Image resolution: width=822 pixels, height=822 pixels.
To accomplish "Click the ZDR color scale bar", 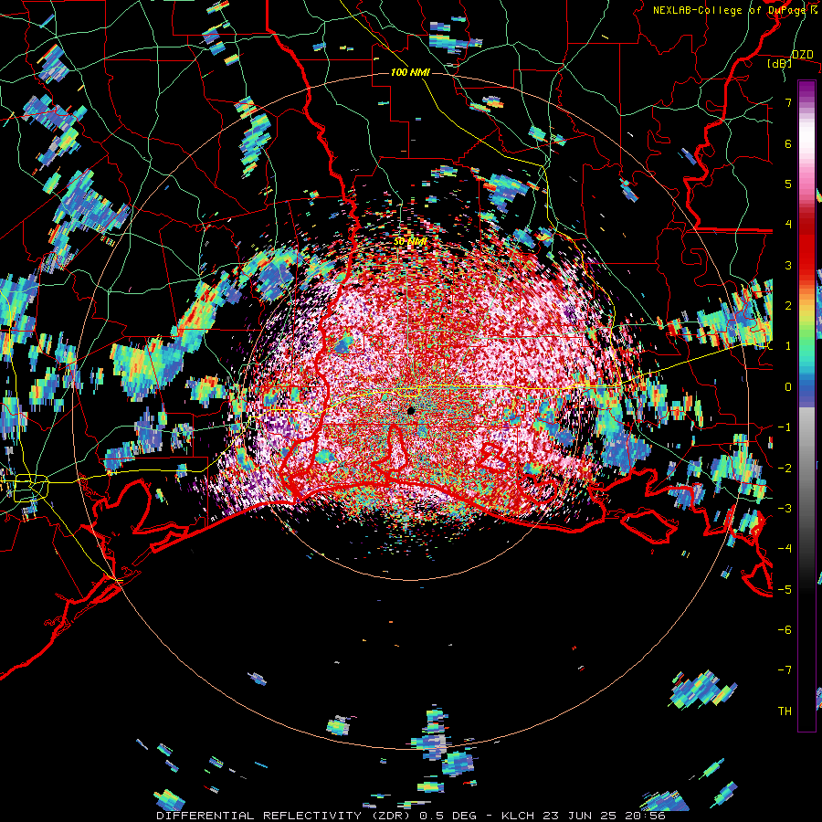I will tap(806, 406).
